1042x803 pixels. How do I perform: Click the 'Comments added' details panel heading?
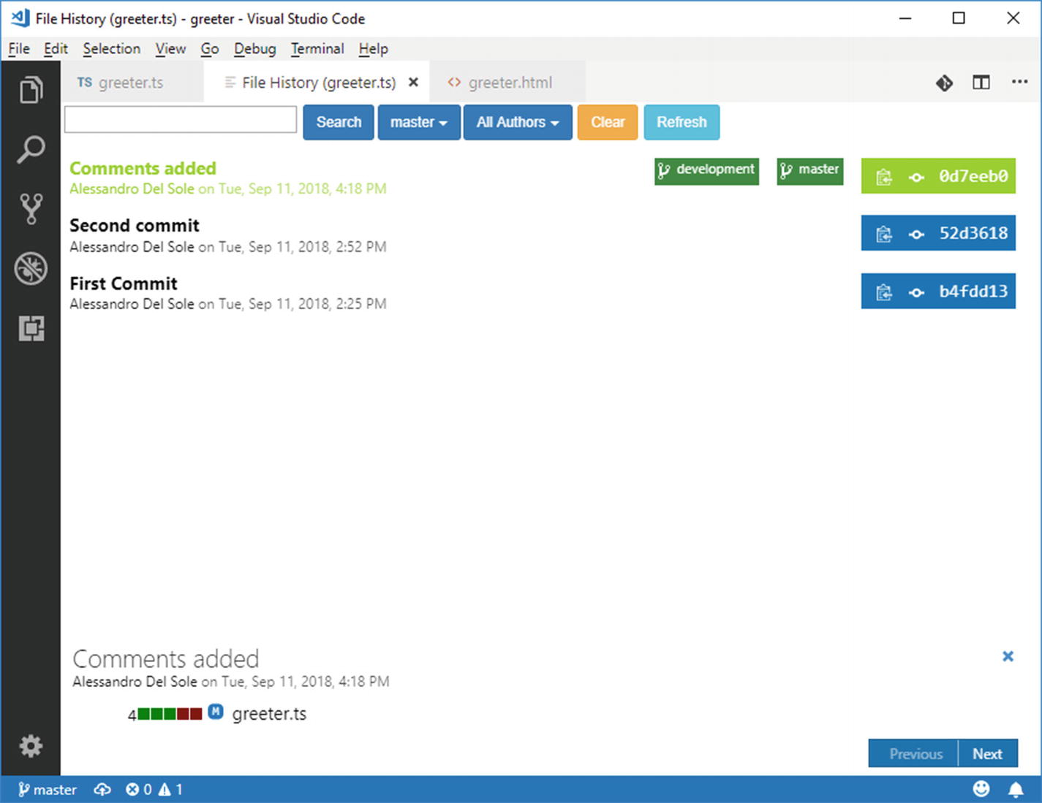(x=166, y=659)
